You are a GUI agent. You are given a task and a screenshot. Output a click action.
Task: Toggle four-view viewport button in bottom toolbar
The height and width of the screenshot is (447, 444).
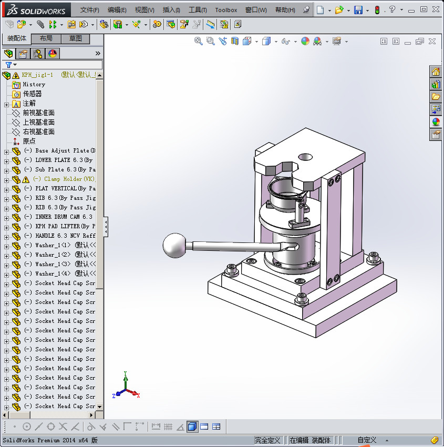pyautogui.click(x=216, y=426)
